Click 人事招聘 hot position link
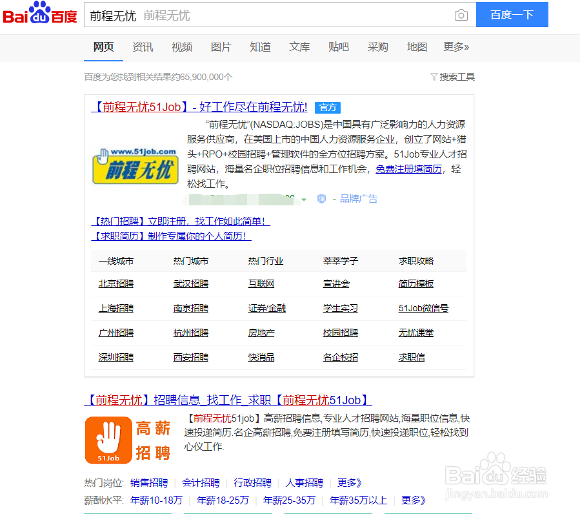Viewport: 580px width, 514px height. coord(305,483)
